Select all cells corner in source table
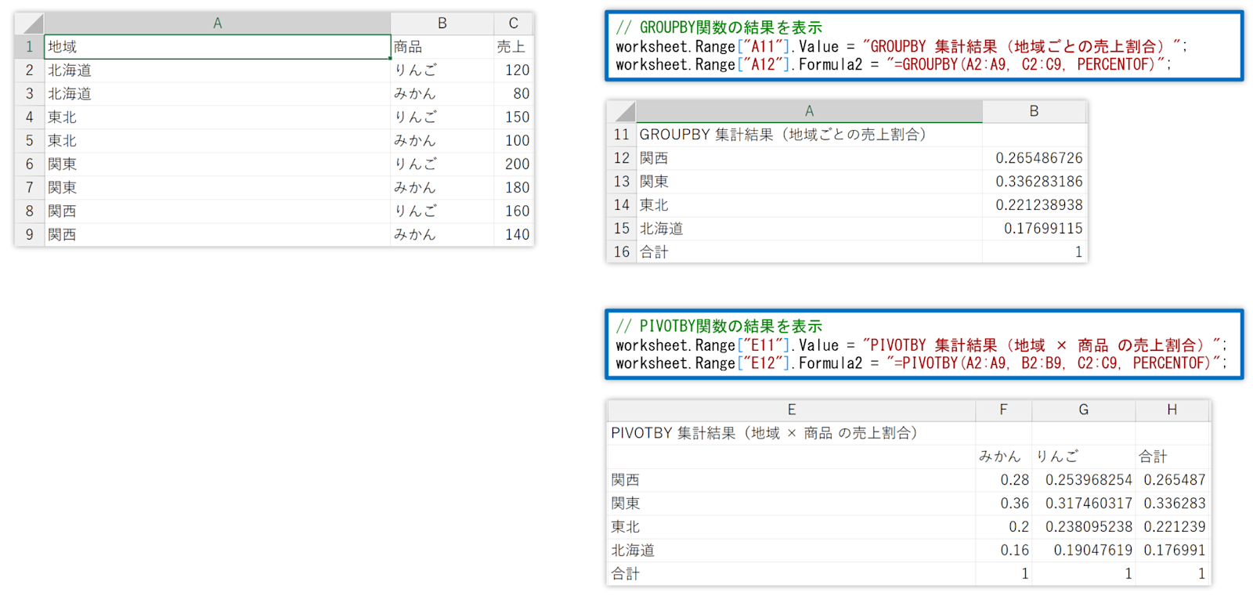The width and height of the screenshot is (1253, 603). [29, 23]
